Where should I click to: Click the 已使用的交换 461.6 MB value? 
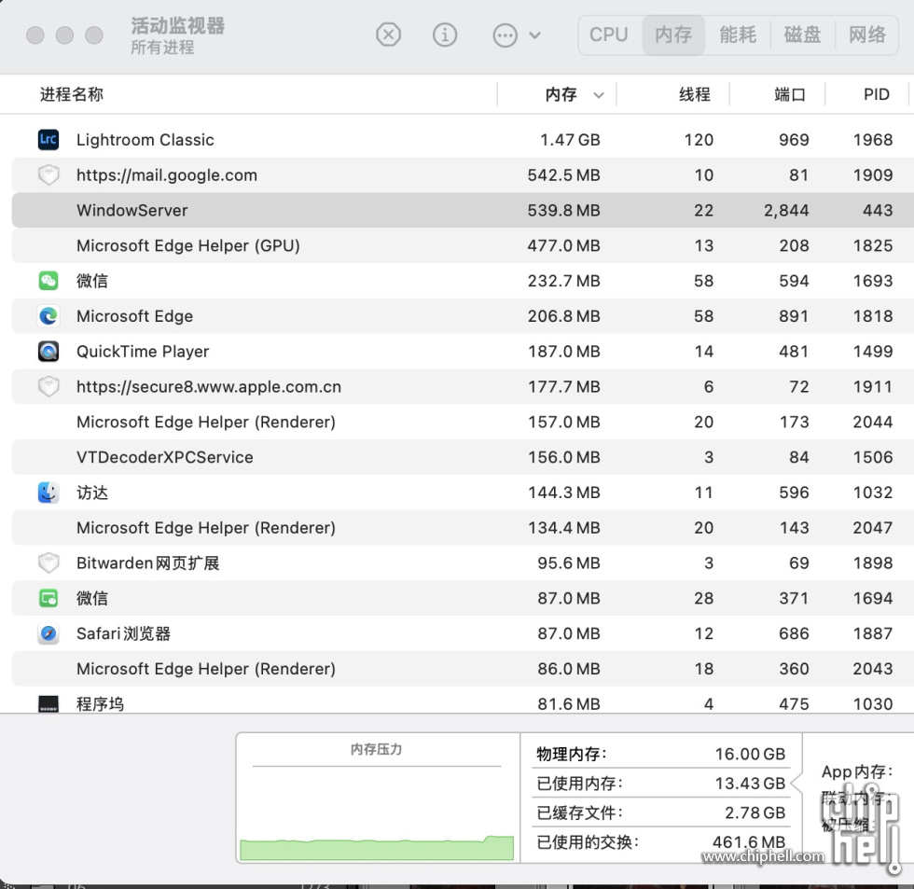748,841
